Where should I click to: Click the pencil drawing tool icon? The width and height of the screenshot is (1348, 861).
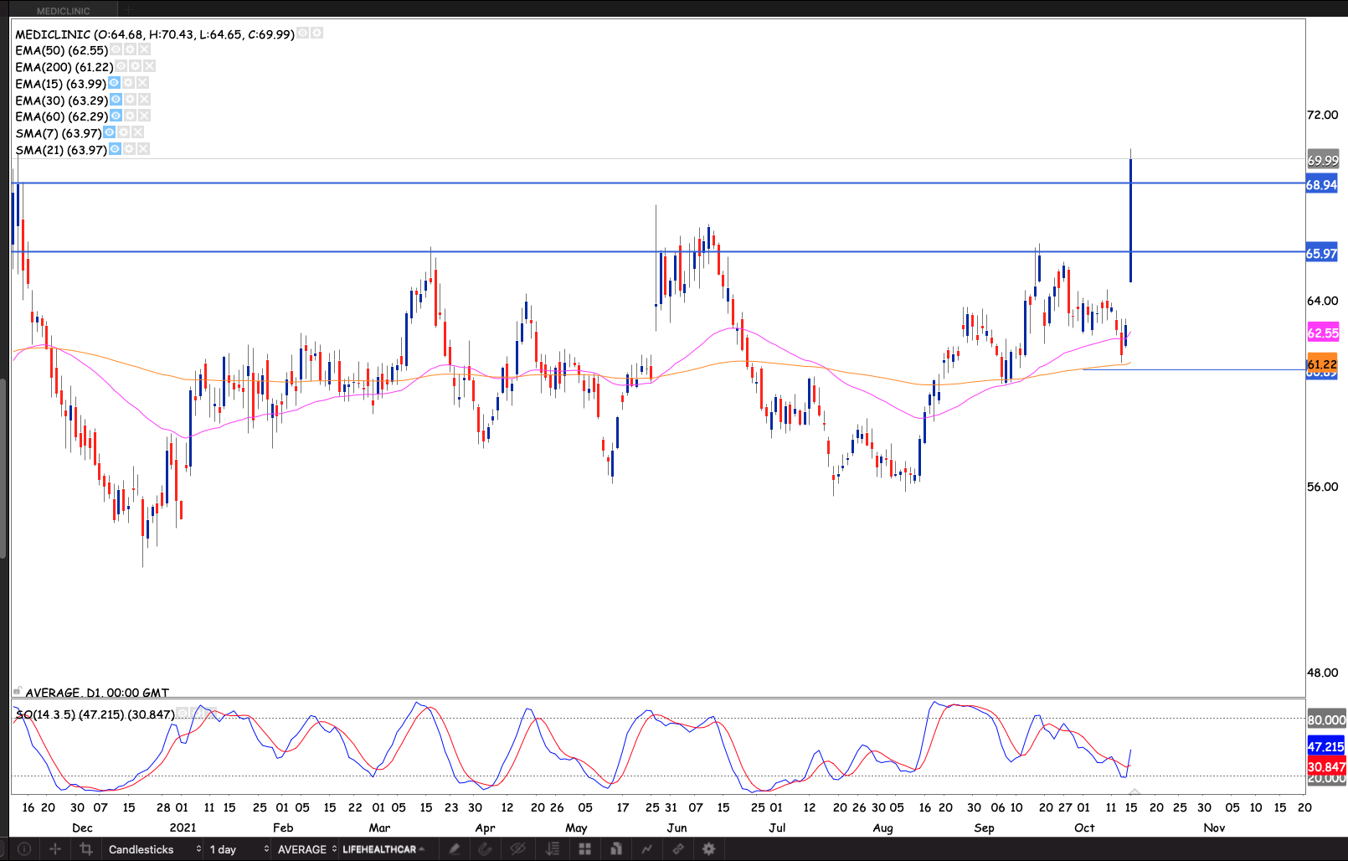[455, 849]
